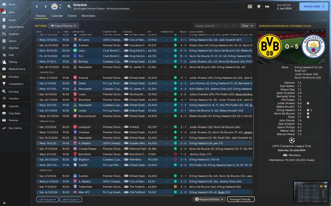
Task: Click the red result dot on Brighton row
Action: coord(175,160)
